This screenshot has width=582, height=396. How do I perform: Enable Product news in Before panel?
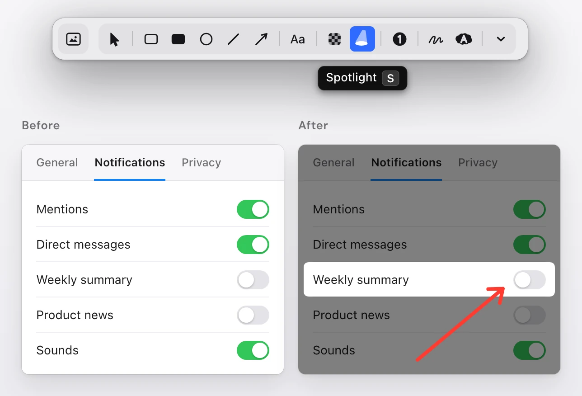click(253, 315)
